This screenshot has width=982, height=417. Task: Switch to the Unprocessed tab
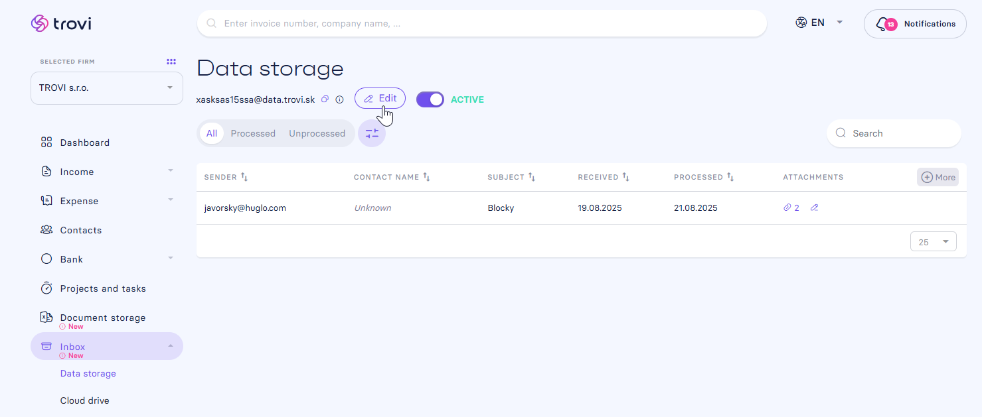click(317, 133)
